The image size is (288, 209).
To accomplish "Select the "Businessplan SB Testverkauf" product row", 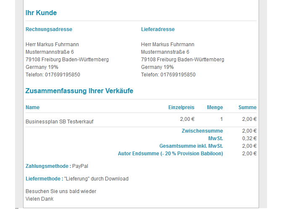I will point(60,122).
